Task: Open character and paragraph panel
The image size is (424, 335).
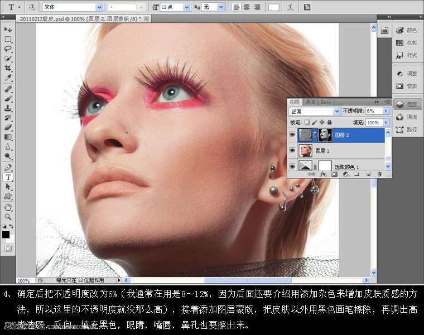Action: 307,7
